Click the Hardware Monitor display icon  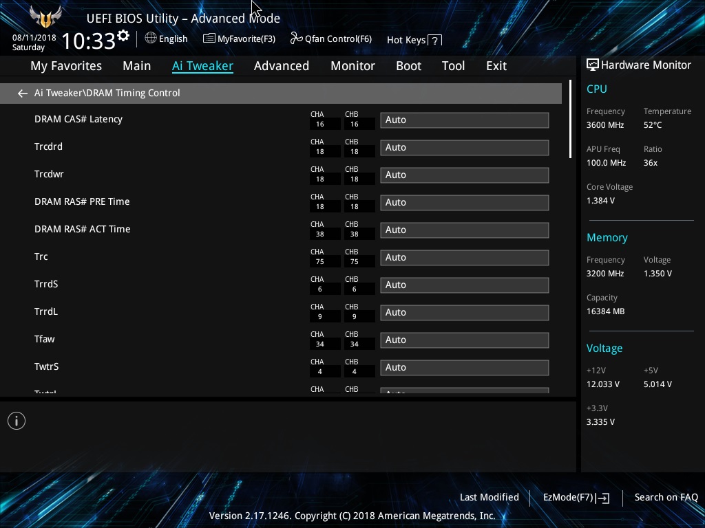(593, 65)
